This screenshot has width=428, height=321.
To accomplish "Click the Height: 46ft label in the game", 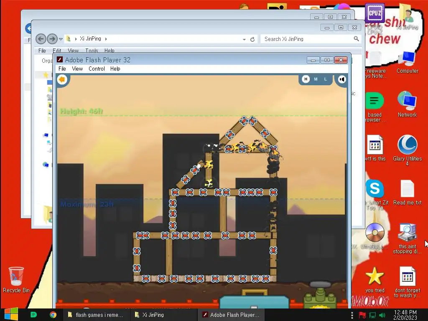I will [x=82, y=111].
